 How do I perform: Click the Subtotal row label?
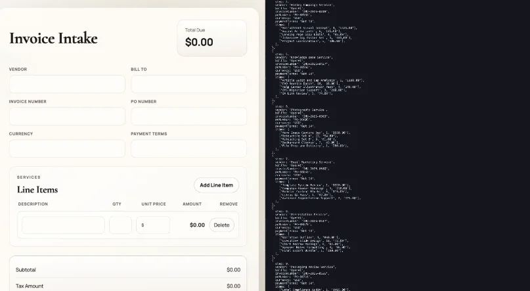pos(26,270)
